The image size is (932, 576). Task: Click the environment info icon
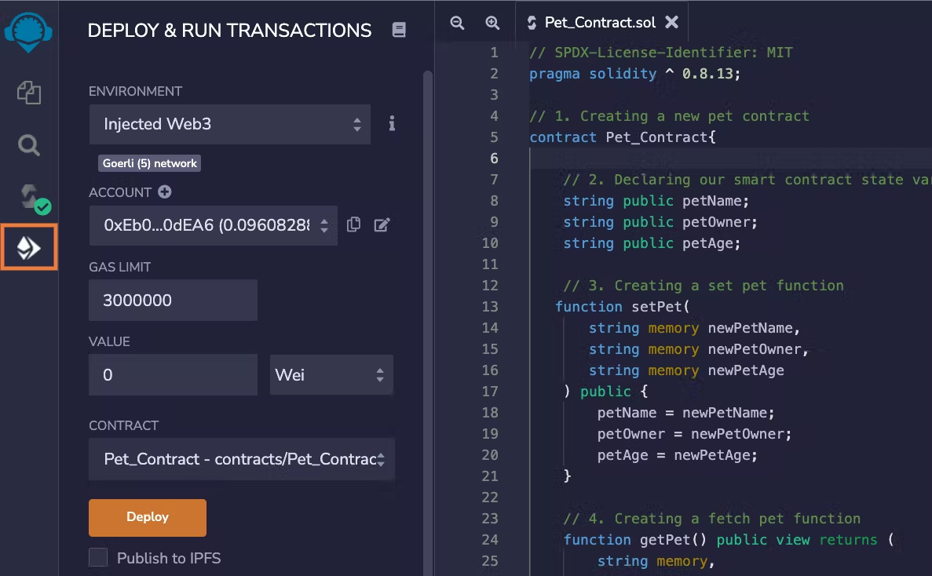pos(392,124)
